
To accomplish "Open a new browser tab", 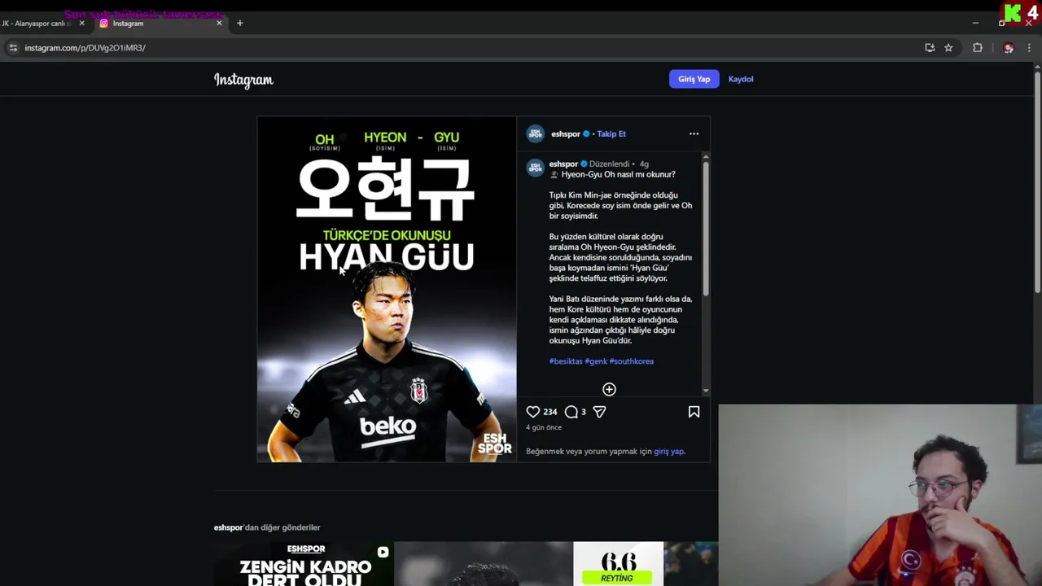I will pos(239,23).
